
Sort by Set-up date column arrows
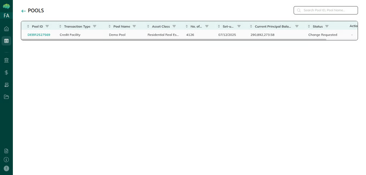point(219,26)
